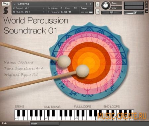Edit the Tune value 0.00
The image size is (149, 126).
116,8
